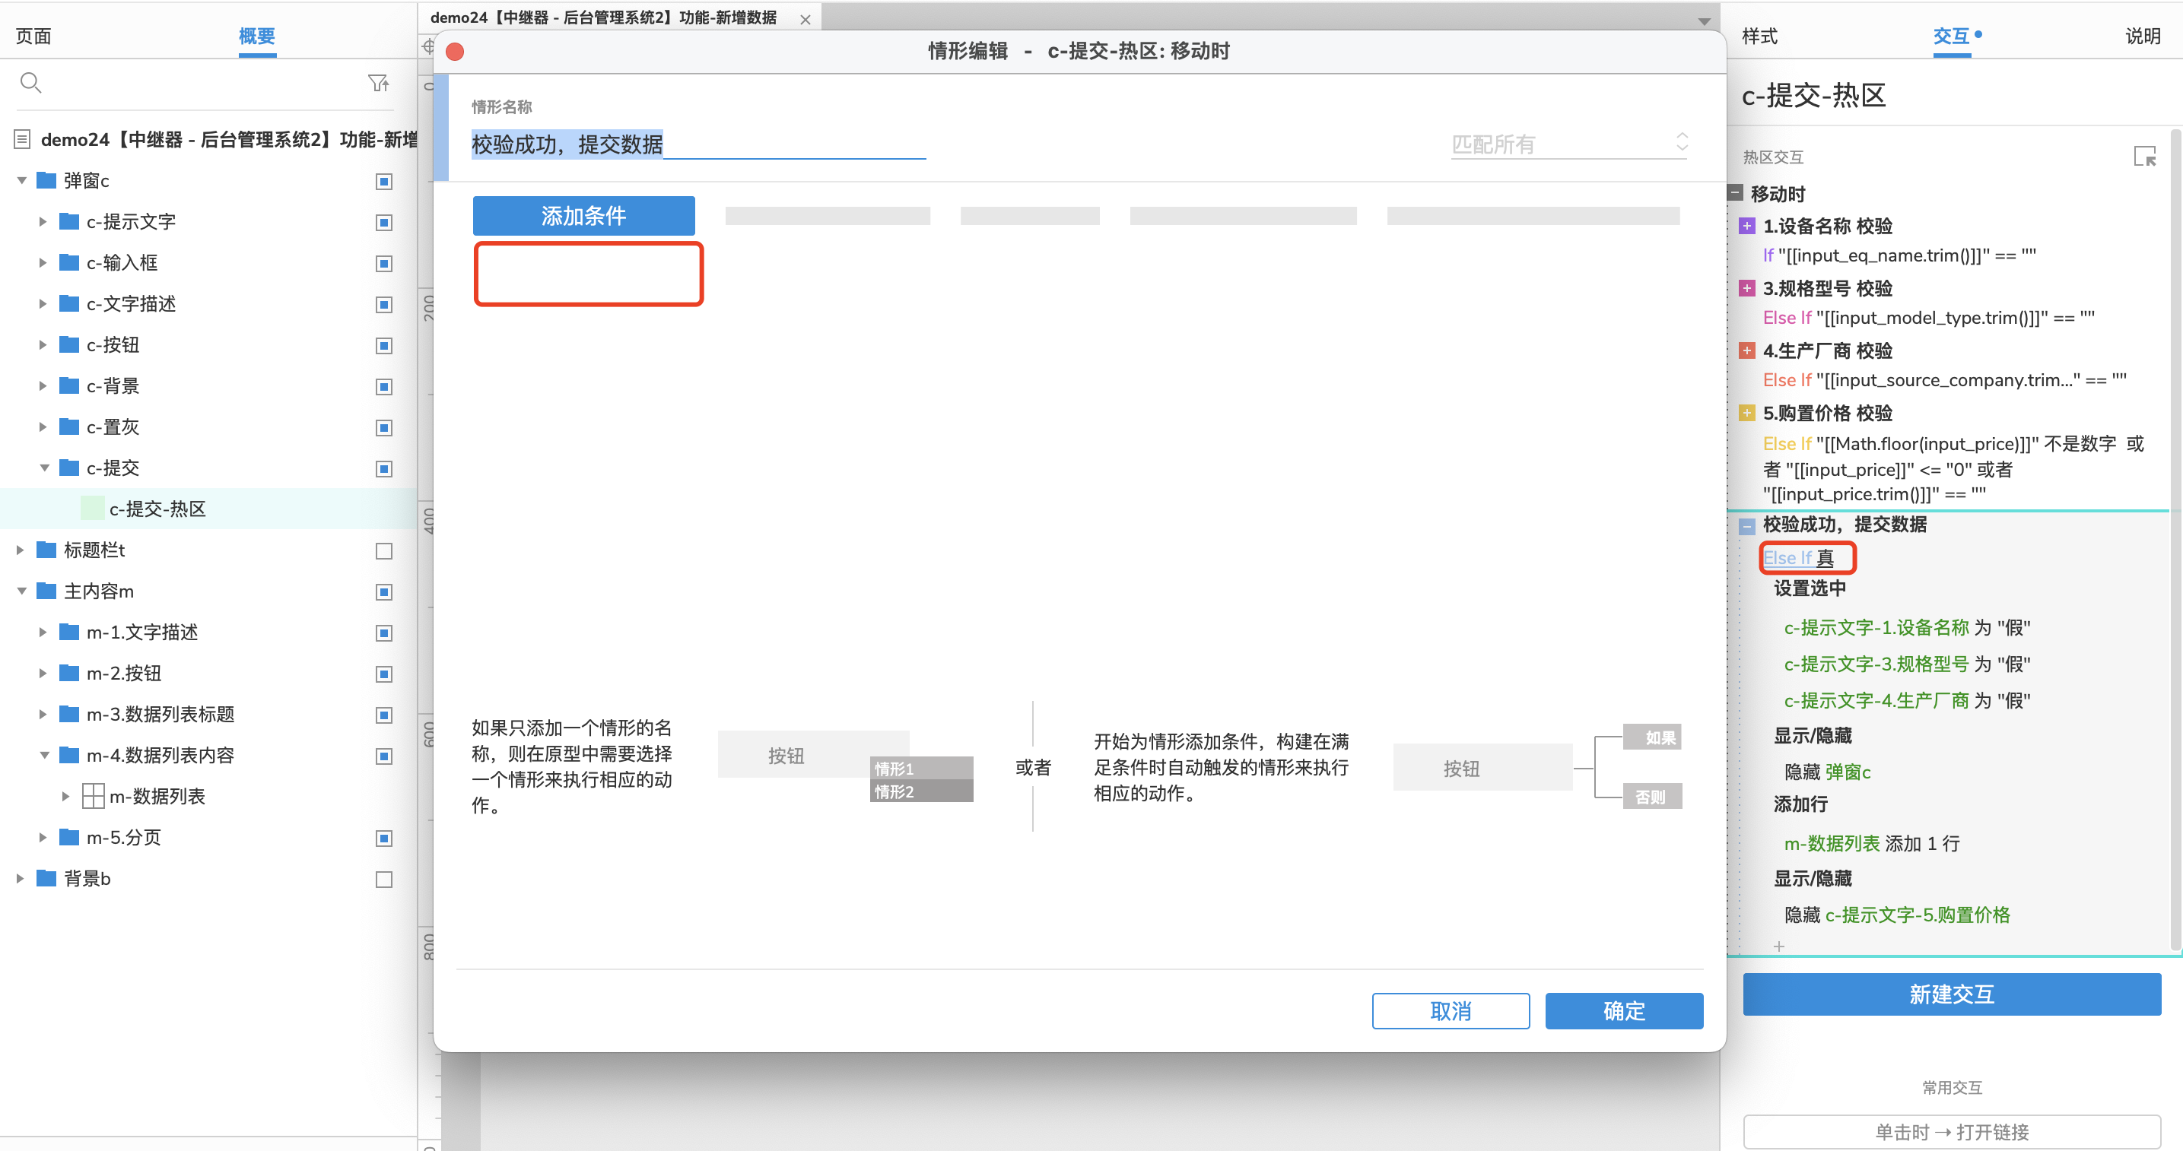2183x1151 pixels.
Task: Click the search icon in outline panel
Action: click(x=30, y=82)
